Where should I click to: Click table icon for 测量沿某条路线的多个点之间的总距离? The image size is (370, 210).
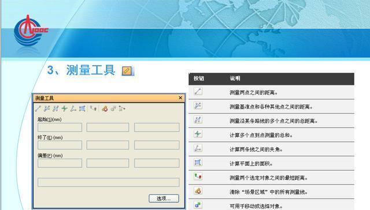(198, 119)
